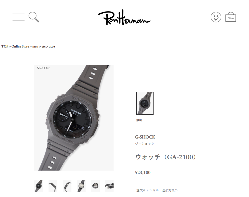Select third band-profile watch thumbnail
249x197 pixels.
click(67, 186)
